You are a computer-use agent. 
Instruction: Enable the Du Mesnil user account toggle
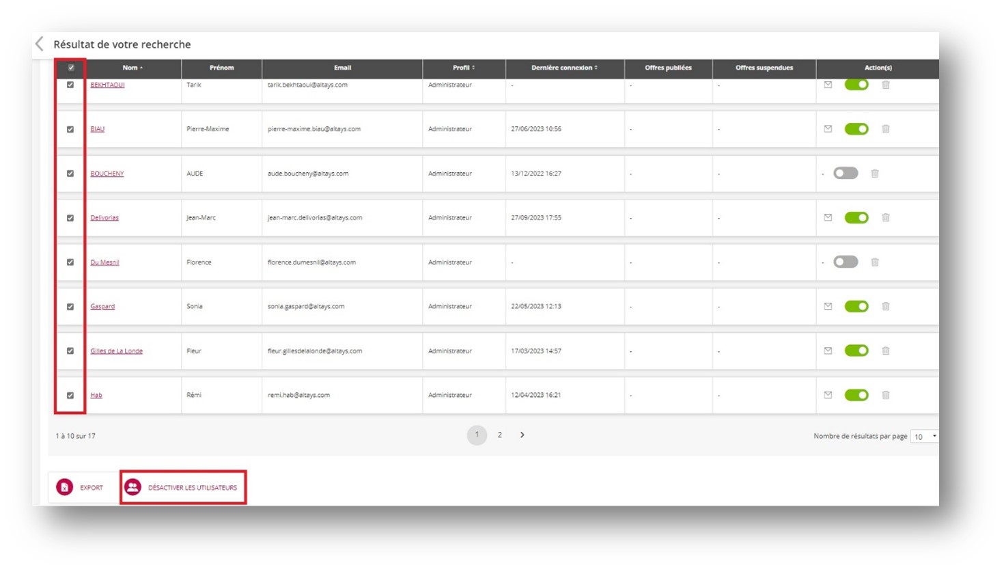pos(846,262)
